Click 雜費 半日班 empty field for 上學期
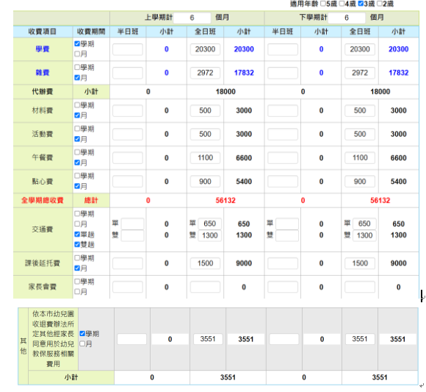Viewport: 426px width, 392px height. coord(128,73)
